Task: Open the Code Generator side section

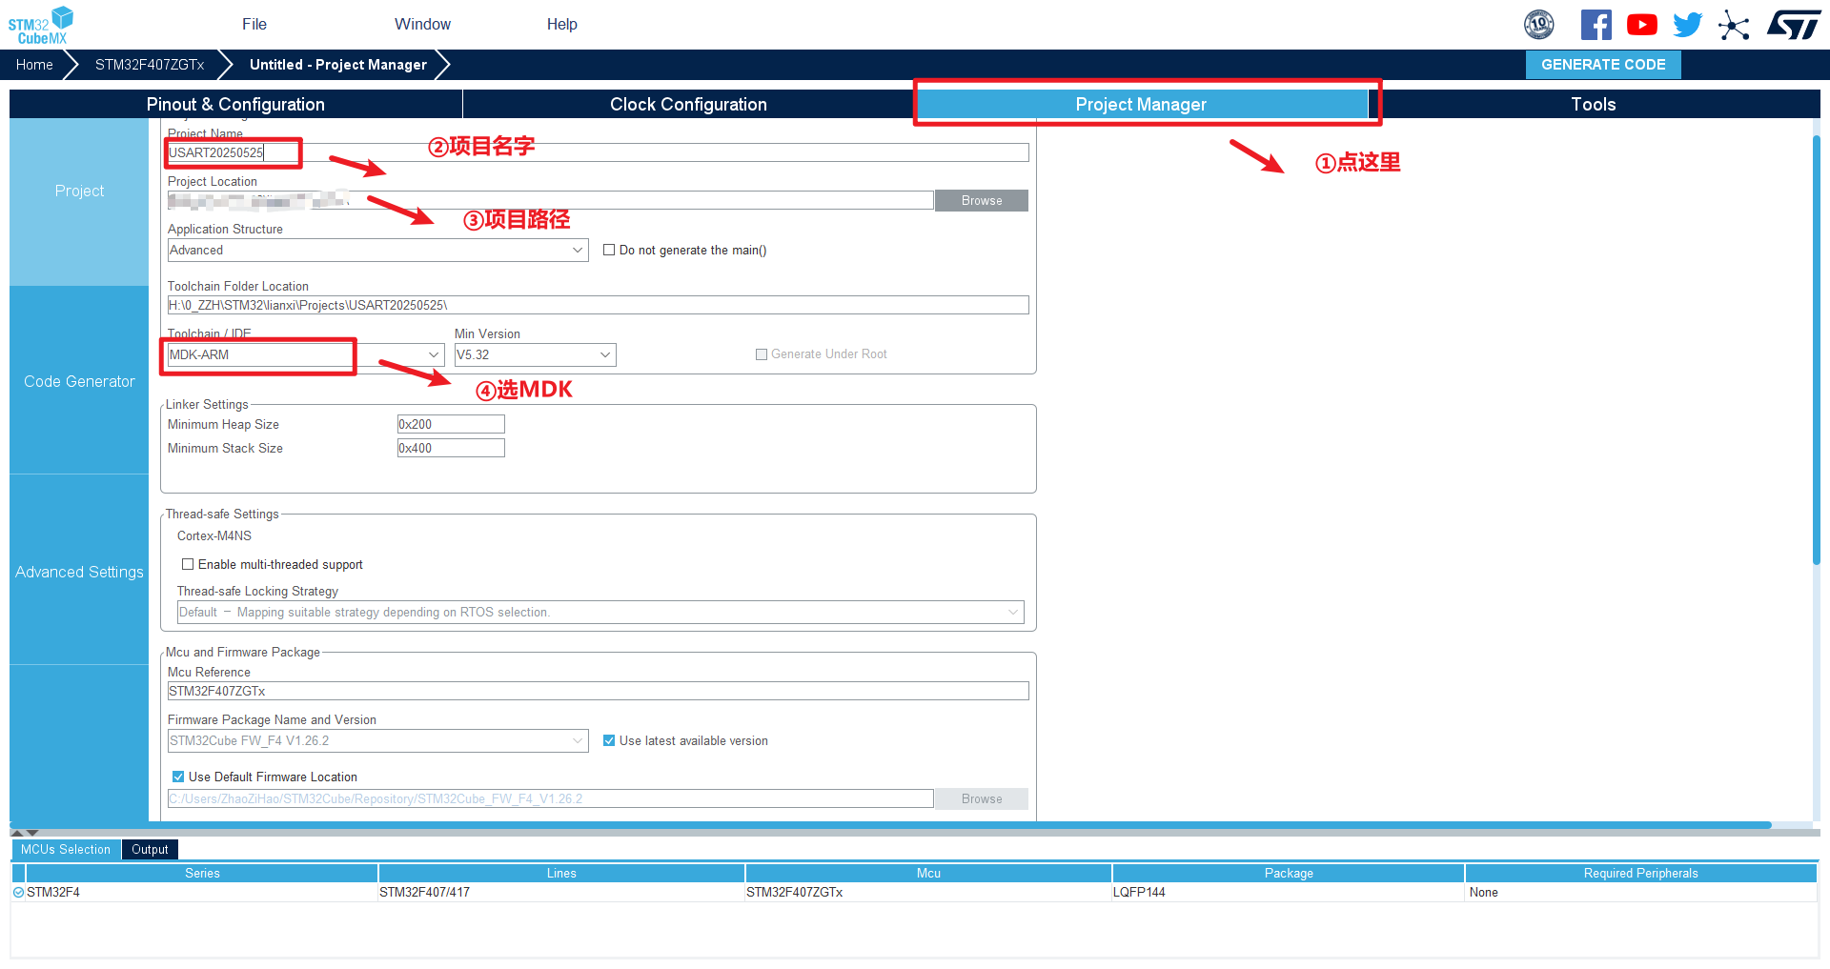Action: point(79,381)
